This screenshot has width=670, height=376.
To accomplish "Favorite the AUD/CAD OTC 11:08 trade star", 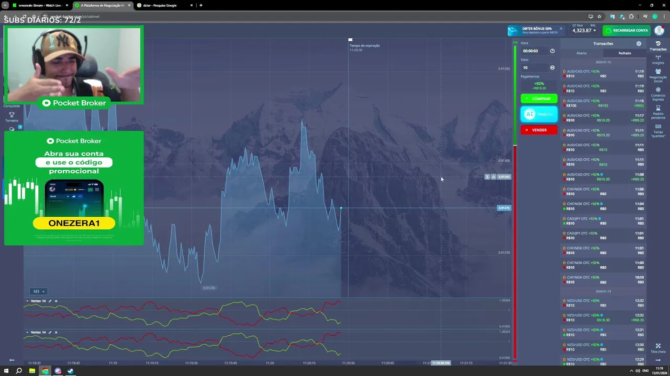I will point(564,174).
